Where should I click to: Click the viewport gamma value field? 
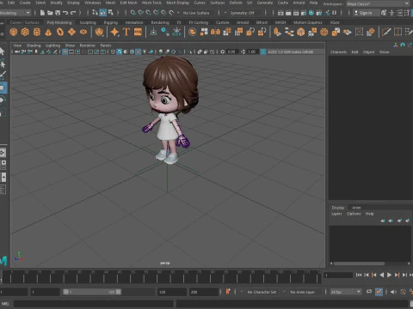253,51
